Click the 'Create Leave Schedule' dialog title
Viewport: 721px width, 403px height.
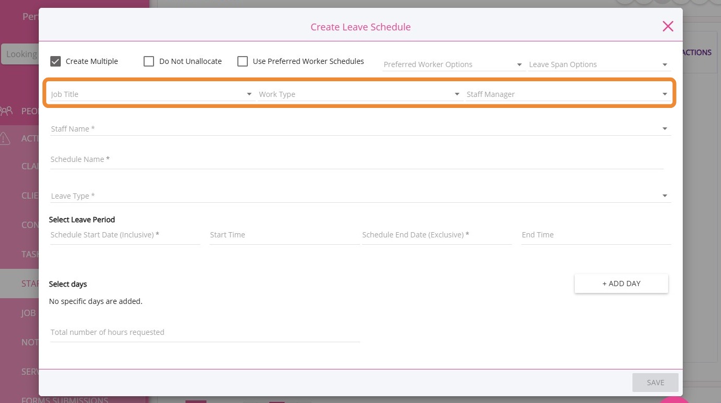[x=360, y=27]
